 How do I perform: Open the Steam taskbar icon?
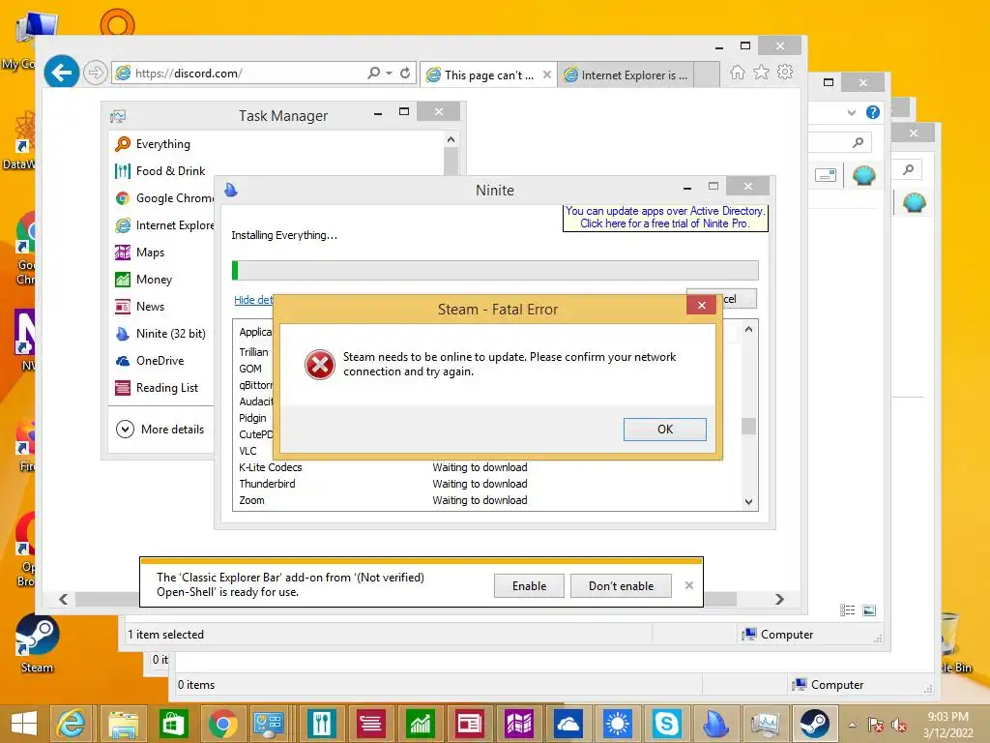pyautogui.click(x=814, y=724)
